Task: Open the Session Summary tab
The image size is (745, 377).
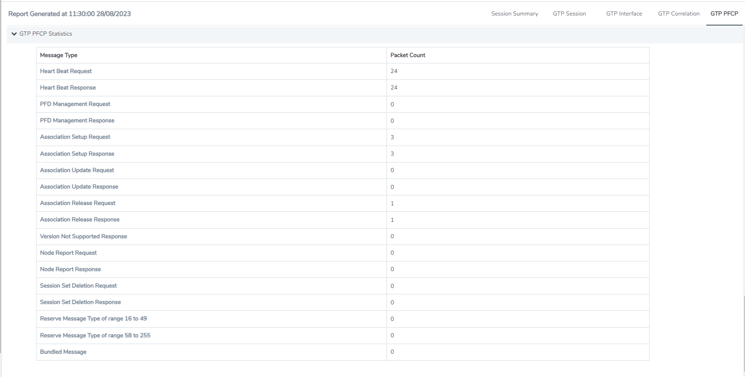Action: (x=514, y=14)
